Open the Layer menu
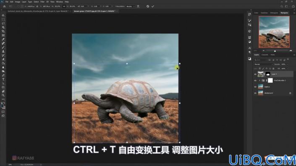The height and width of the screenshot is (166, 296). click(x=24, y=2)
